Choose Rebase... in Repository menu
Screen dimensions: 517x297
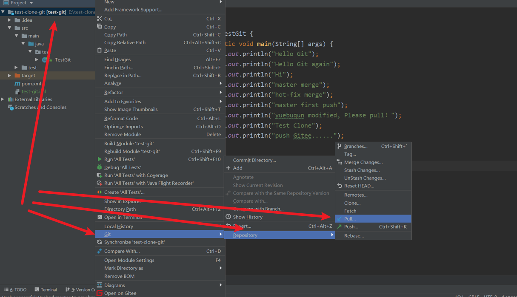[373, 236]
